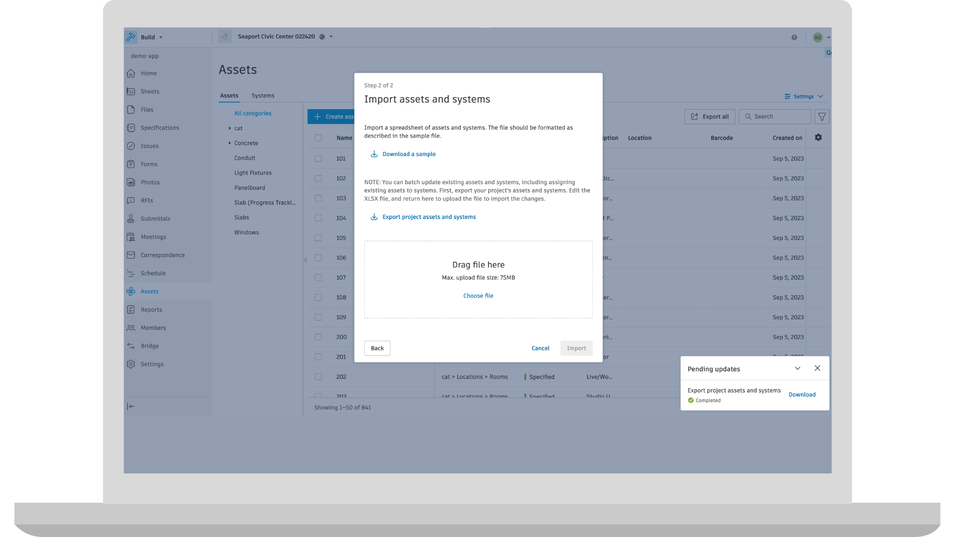Click the table column settings gear
The width and height of the screenshot is (955, 537).
(818, 138)
